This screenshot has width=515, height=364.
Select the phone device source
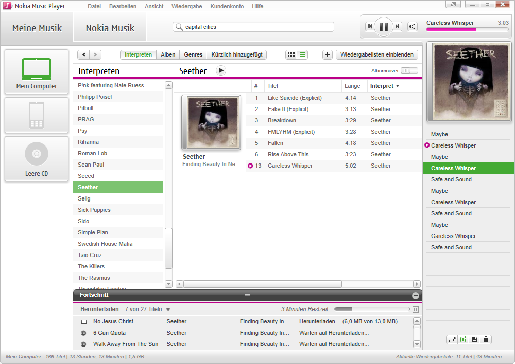pos(37,115)
